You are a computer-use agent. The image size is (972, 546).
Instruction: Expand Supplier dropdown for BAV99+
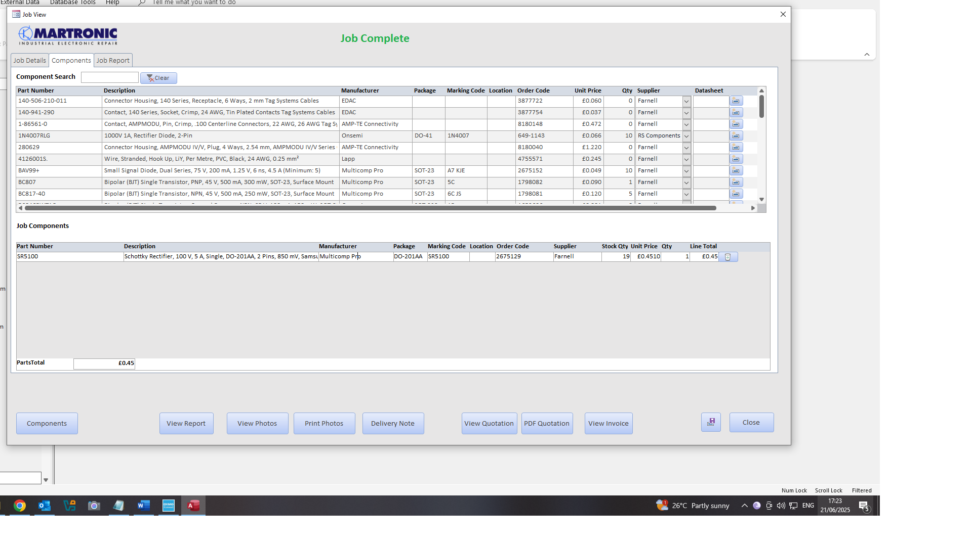click(x=686, y=171)
